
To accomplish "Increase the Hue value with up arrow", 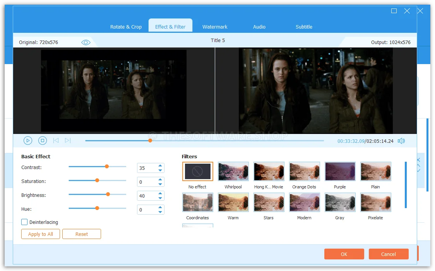I will click(x=160, y=207).
